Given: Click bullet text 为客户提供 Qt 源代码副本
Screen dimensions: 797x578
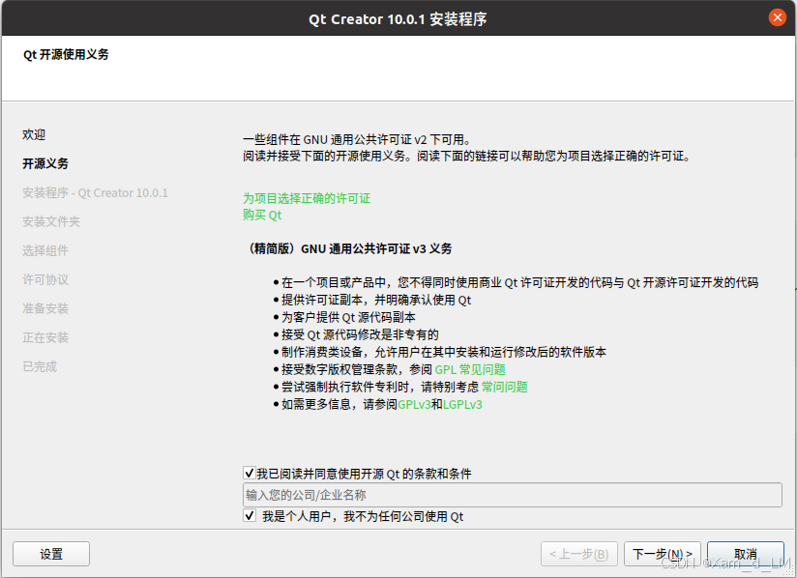Looking at the screenshot, I should 348,317.
